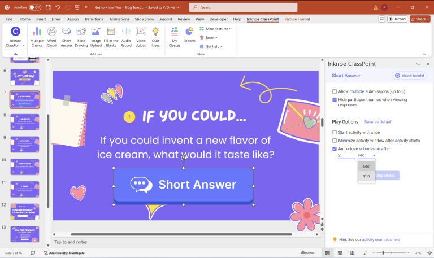Select 'sec' in the time unit list
The width and height of the screenshot is (434, 258).
coord(366,167)
